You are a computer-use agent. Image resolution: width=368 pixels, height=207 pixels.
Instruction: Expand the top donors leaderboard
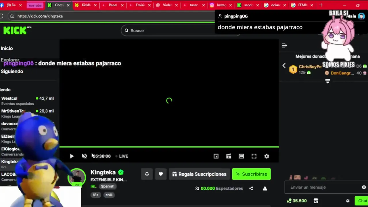[327, 81]
